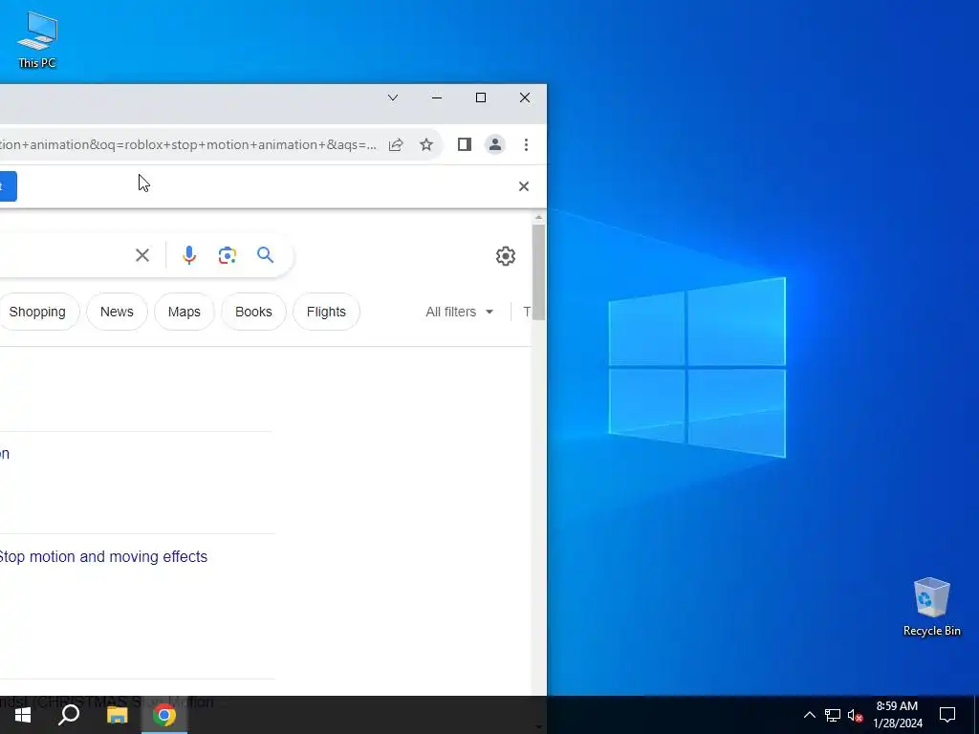Open Google quick settings gear

(x=506, y=256)
